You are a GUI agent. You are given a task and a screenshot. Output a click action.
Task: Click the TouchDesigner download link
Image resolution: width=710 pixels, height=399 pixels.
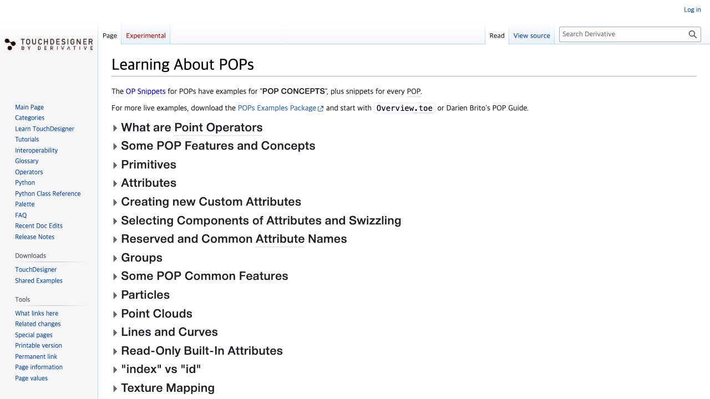pyautogui.click(x=36, y=270)
